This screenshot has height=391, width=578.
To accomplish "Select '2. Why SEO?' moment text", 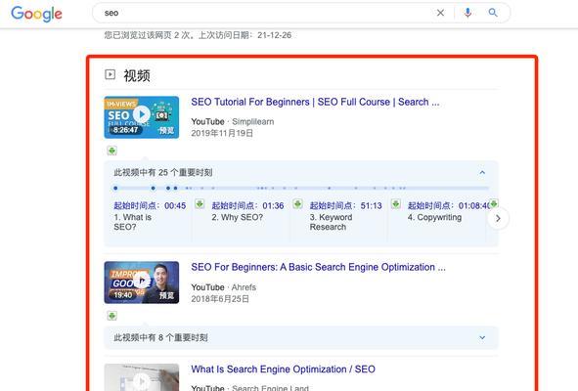I will tap(238, 217).
